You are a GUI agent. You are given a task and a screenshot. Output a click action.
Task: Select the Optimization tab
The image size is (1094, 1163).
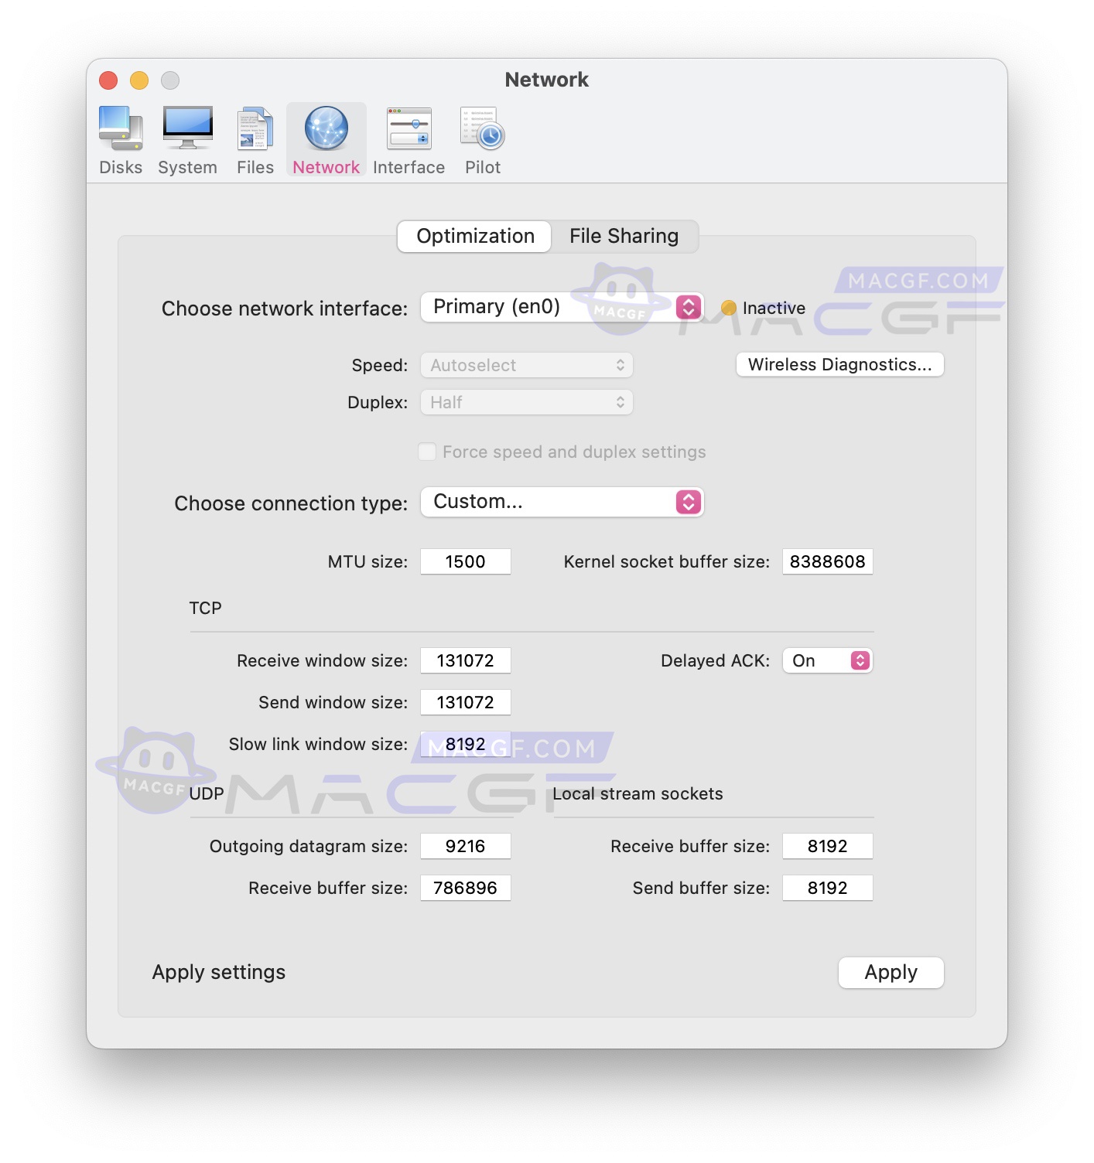[473, 236]
